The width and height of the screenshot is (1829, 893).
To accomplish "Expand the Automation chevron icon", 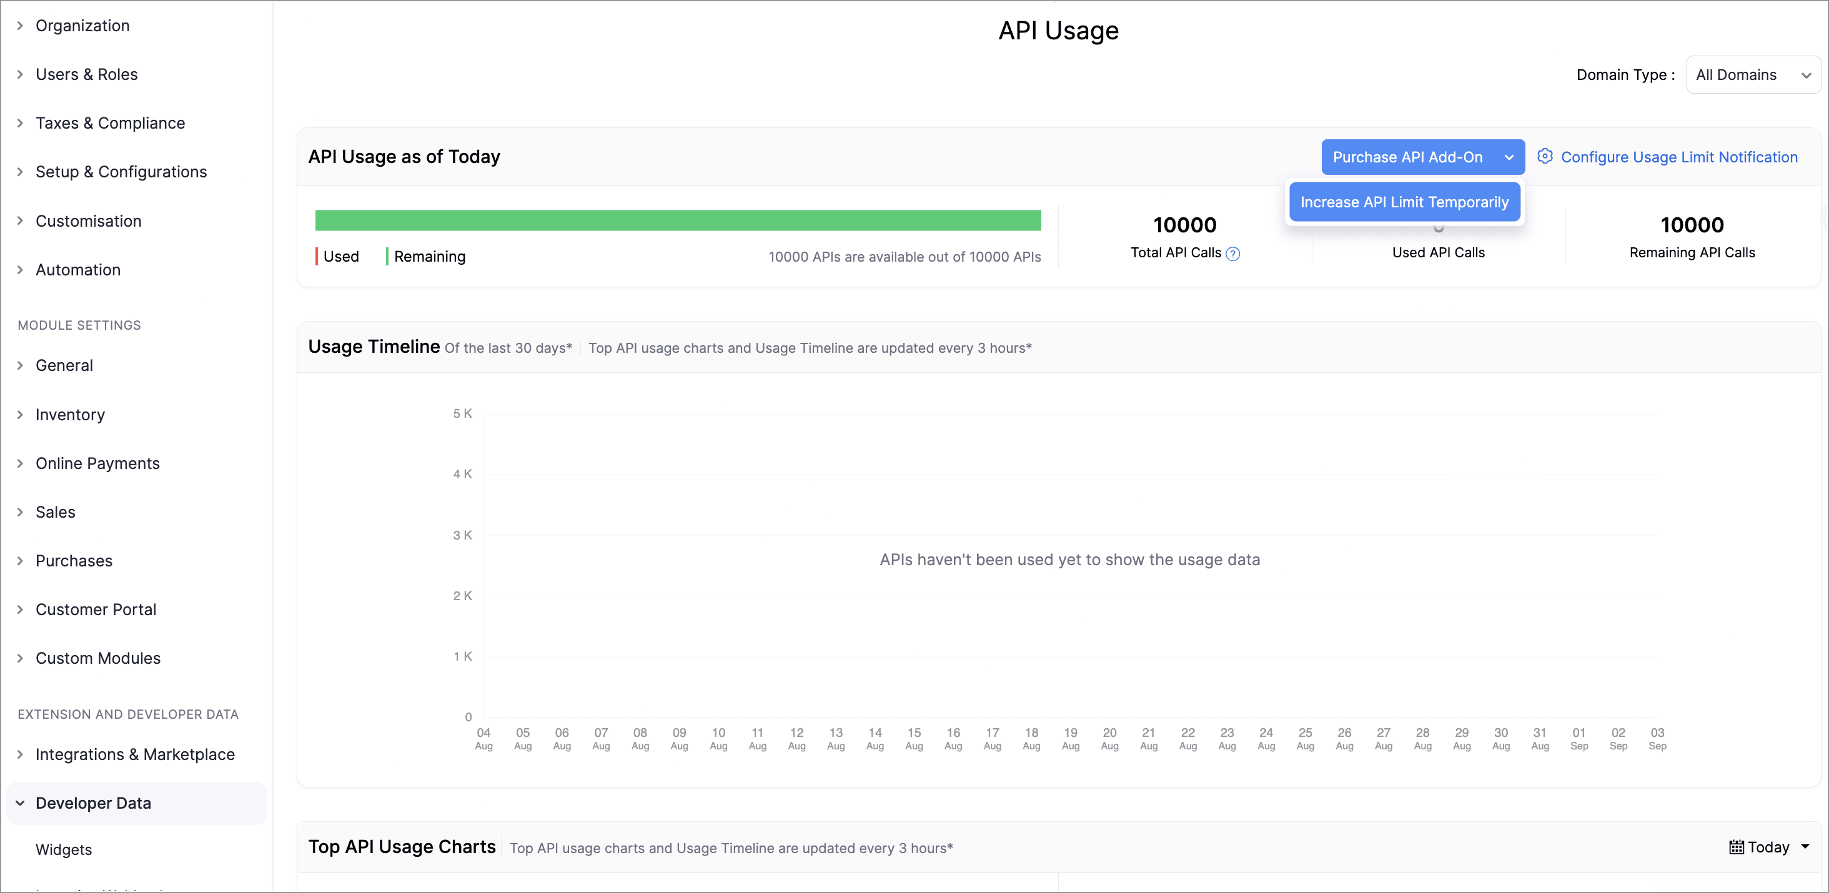I will point(21,270).
